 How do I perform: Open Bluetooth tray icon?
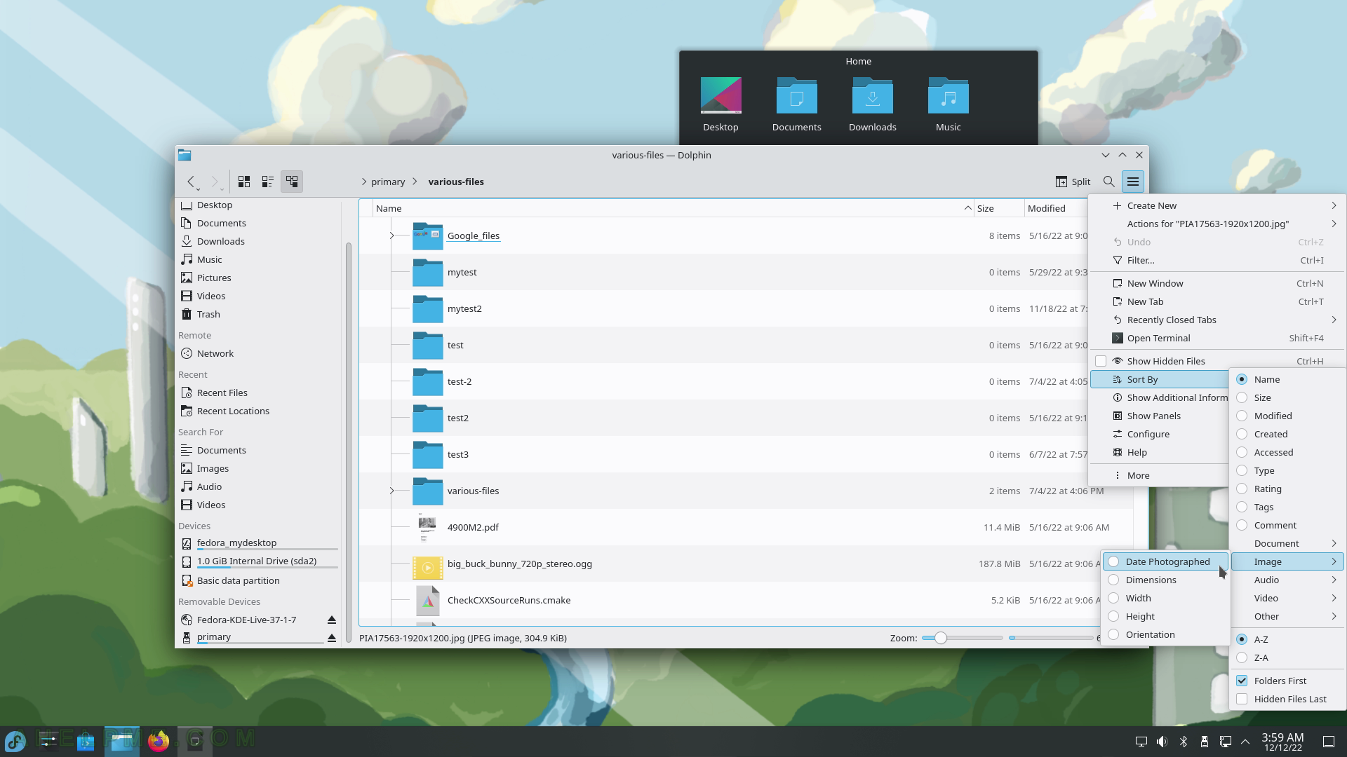(1184, 742)
